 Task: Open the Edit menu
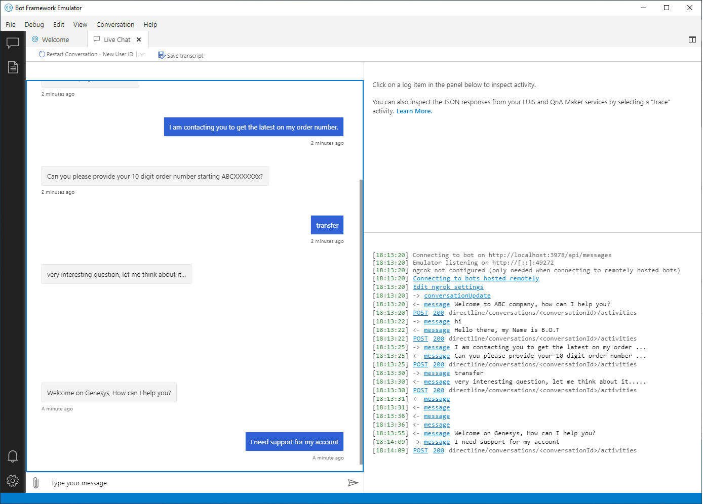pyautogui.click(x=59, y=24)
